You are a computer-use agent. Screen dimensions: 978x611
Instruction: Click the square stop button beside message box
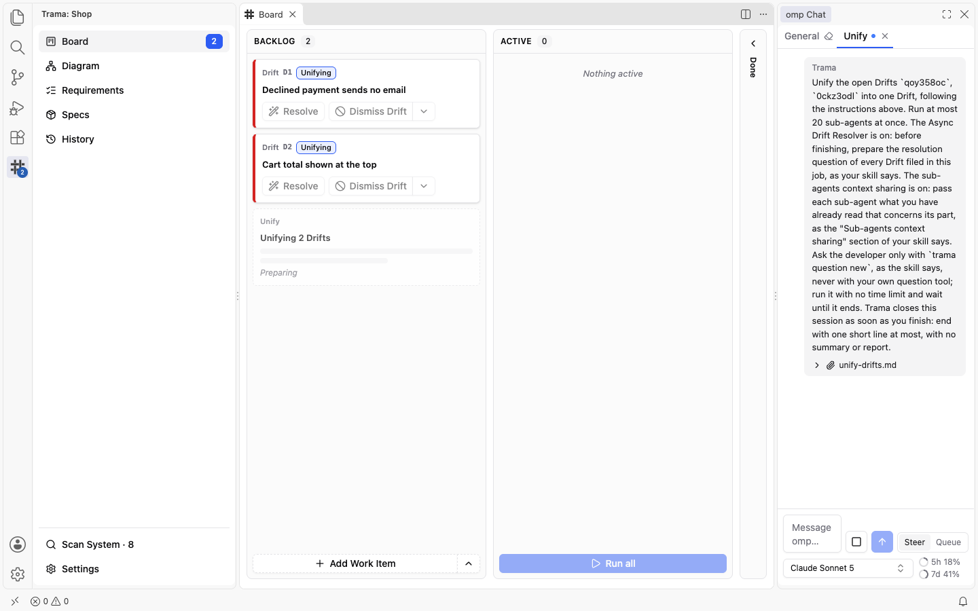pyautogui.click(x=856, y=542)
